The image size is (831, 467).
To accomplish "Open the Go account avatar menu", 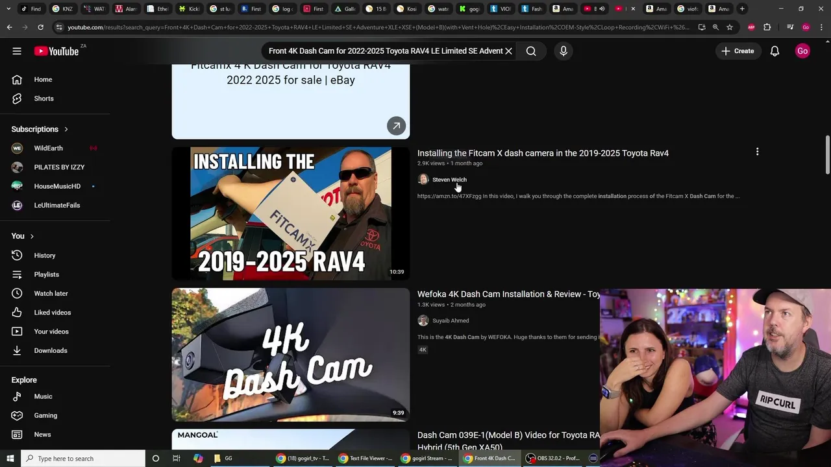I will coord(802,51).
